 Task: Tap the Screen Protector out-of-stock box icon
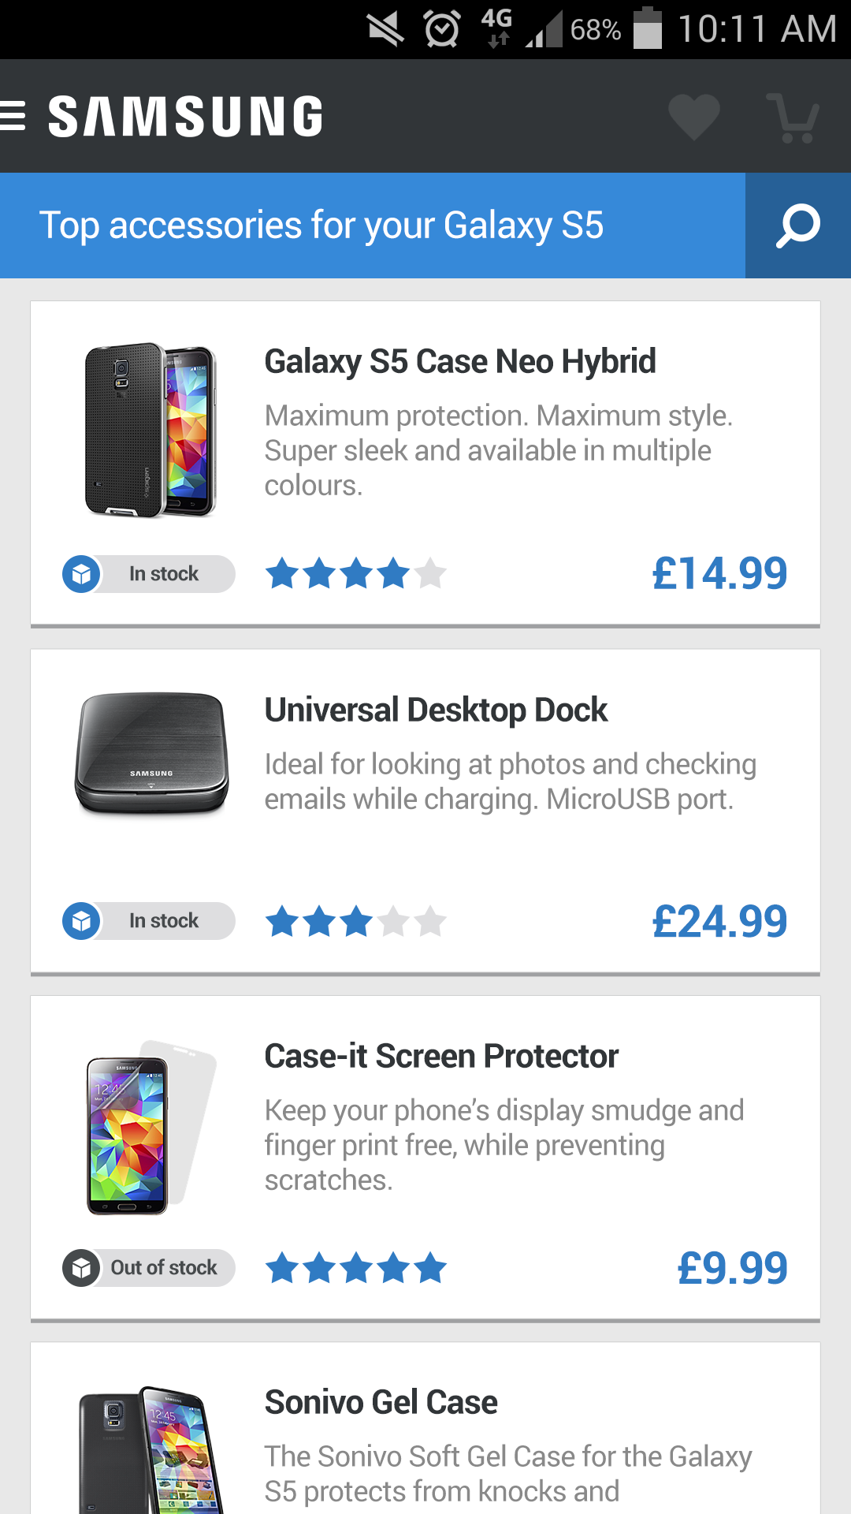(x=81, y=1268)
